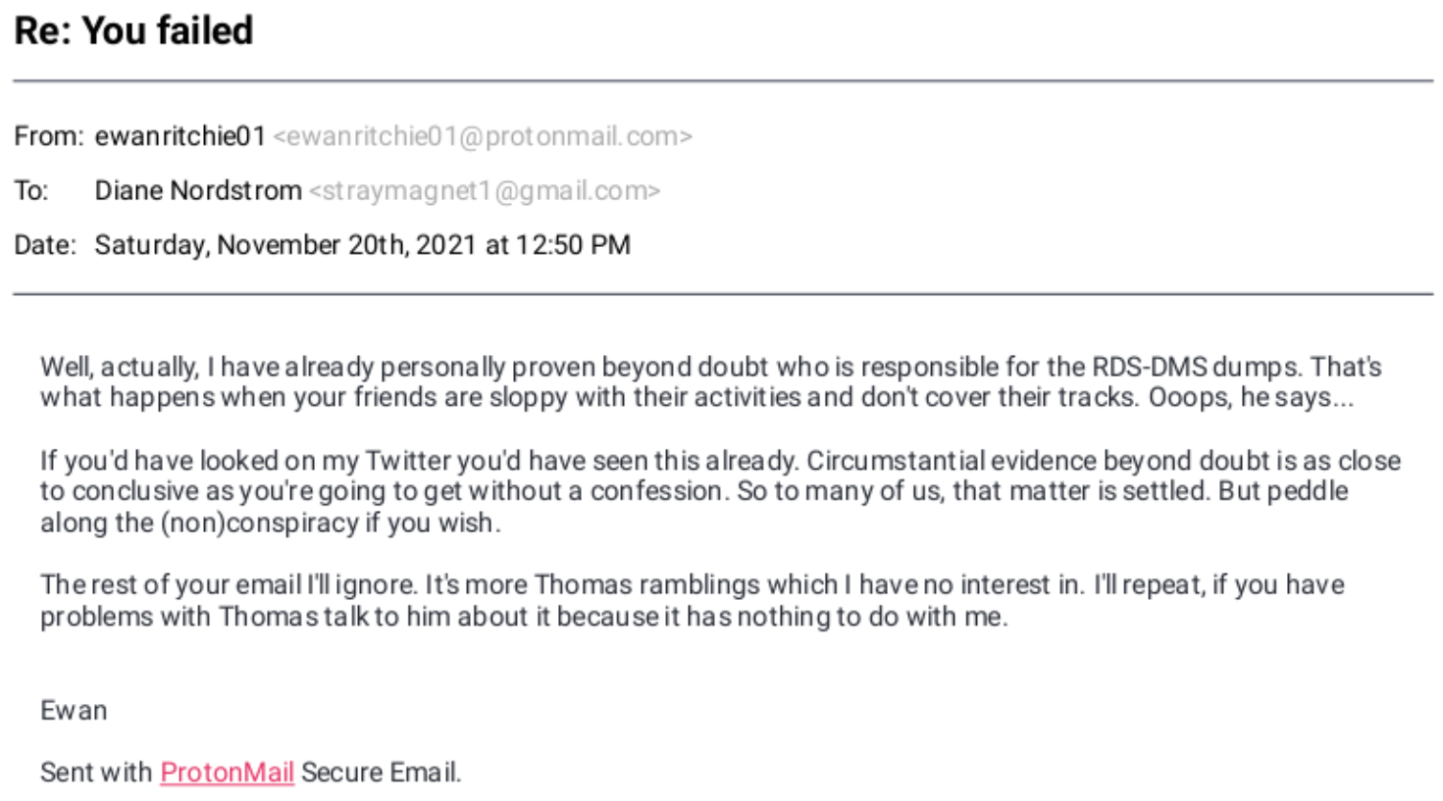Click the date Saturday, November 20th, 2021
The height and width of the screenshot is (801, 1443).
pos(286,245)
